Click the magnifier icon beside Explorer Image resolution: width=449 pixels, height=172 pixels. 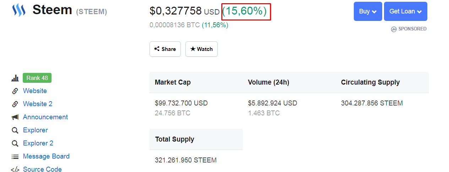15,130
